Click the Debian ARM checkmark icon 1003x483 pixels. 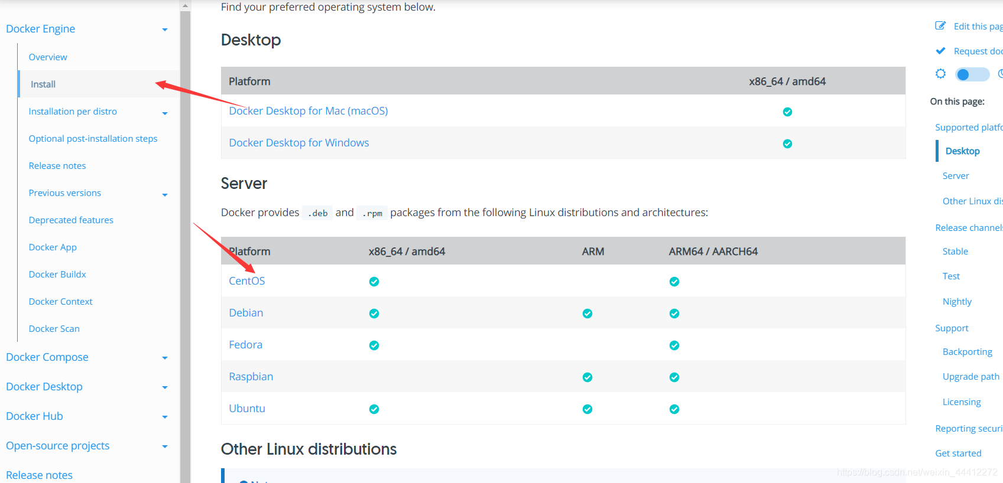(x=587, y=314)
